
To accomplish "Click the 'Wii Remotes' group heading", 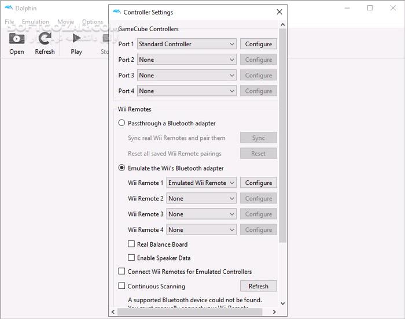I will (135, 109).
